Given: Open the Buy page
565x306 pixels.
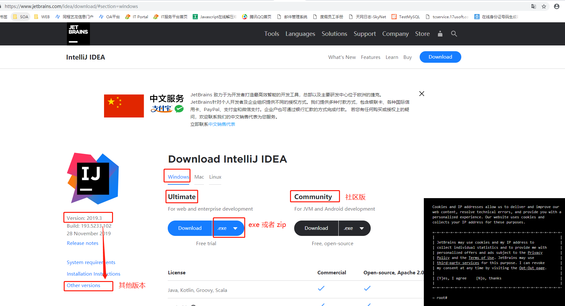Looking at the screenshot, I should pos(408,57).
